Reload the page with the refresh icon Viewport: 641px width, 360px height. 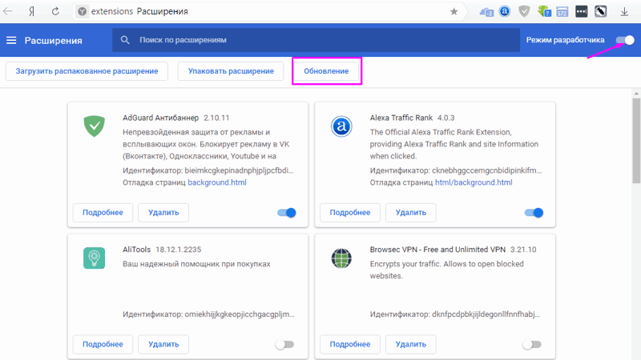tap(55, 11)
